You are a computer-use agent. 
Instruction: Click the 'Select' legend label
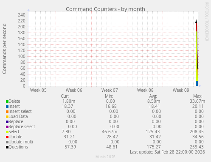point(14,132)
